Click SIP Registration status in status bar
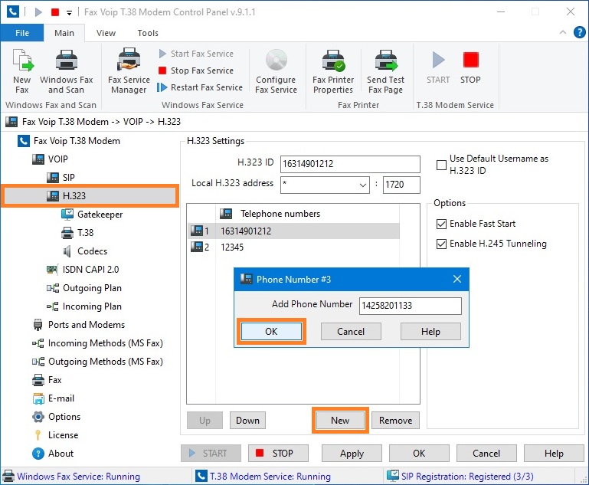 pyautogui.click(x=460, y=477)
